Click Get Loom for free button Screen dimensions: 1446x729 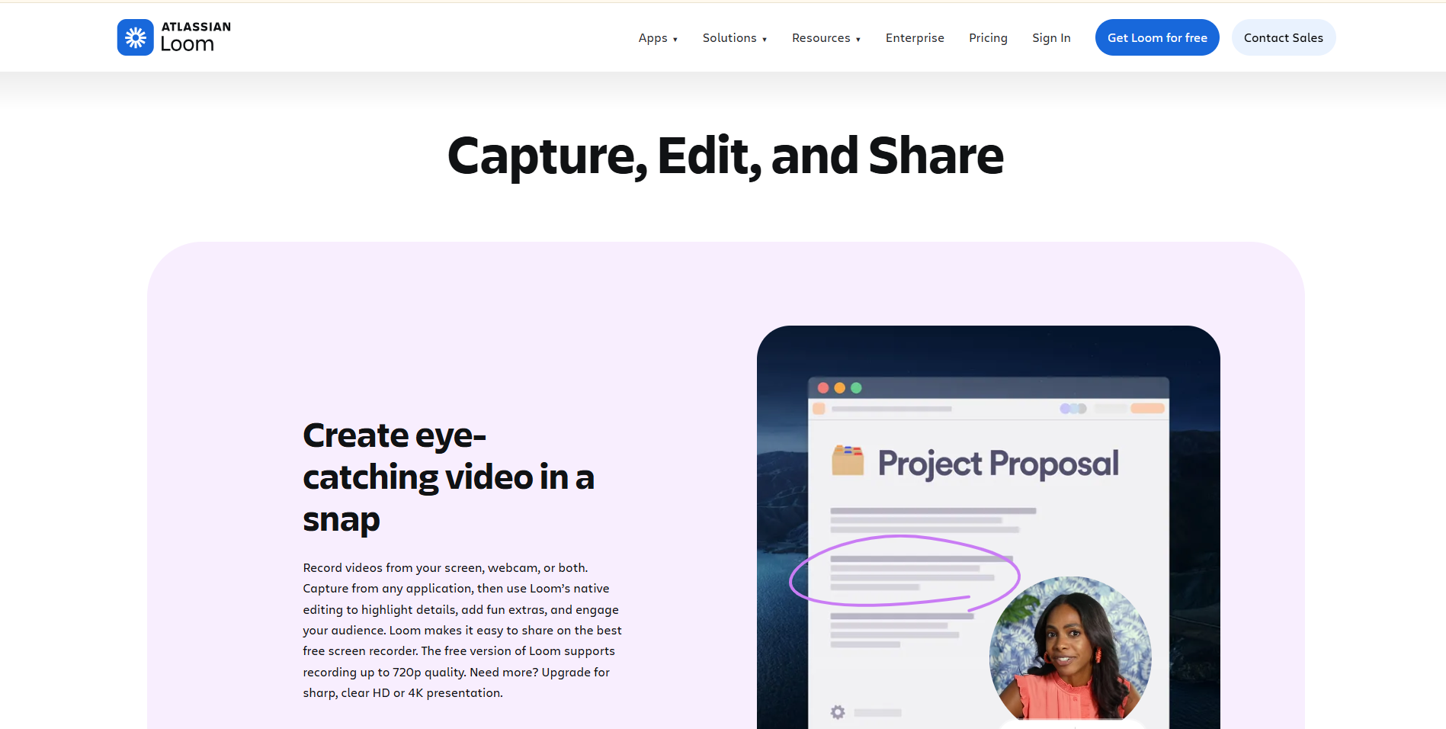pos(1157,37)
